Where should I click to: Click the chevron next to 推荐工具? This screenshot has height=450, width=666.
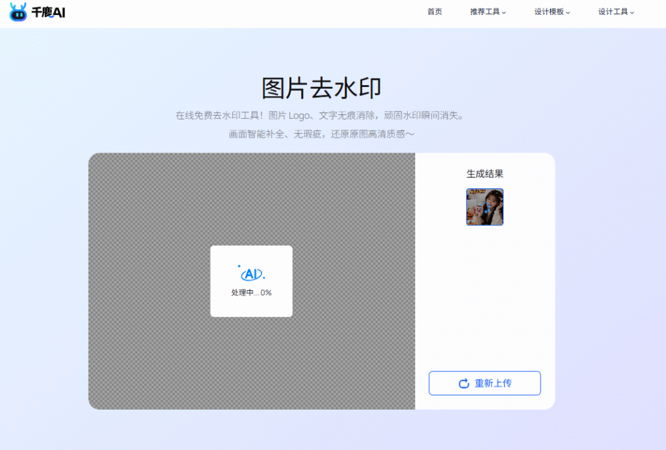[505, 12]
